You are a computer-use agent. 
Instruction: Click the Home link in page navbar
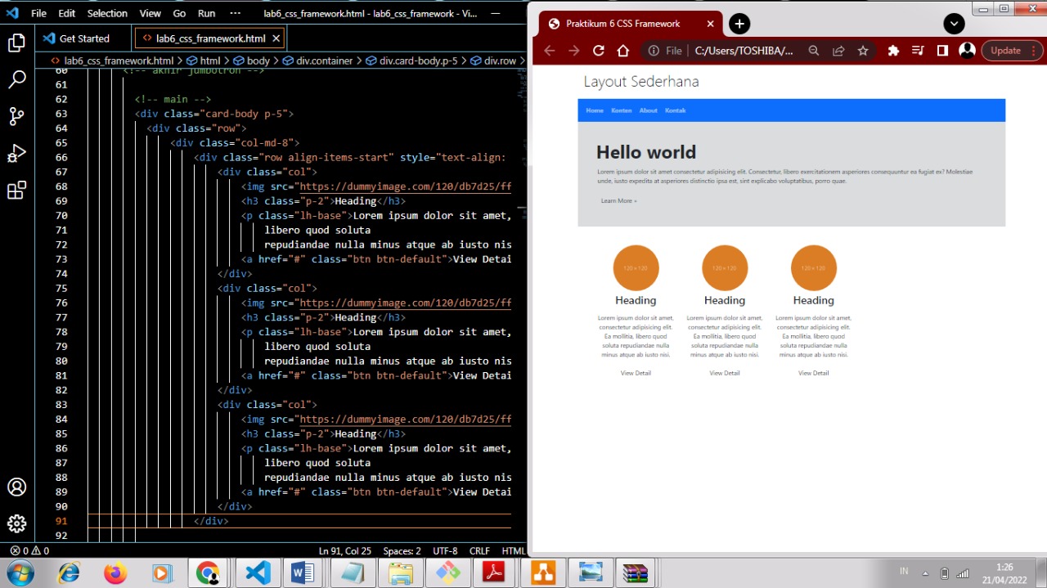[595, 110]
